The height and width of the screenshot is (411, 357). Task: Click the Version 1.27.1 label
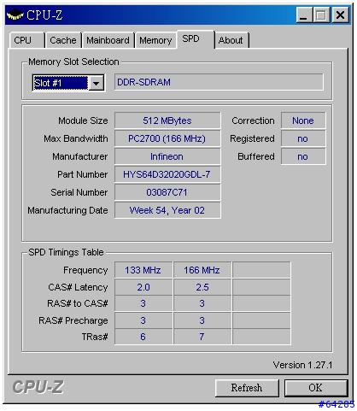(302, 365)
